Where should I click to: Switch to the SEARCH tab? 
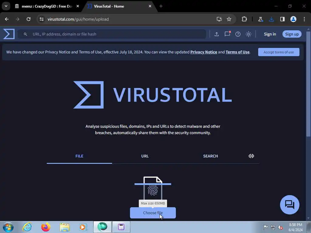click(210, 156)
